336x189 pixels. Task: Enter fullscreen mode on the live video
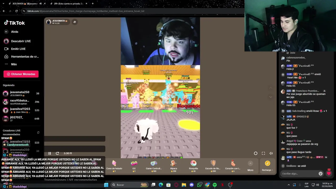coord(263,153)
